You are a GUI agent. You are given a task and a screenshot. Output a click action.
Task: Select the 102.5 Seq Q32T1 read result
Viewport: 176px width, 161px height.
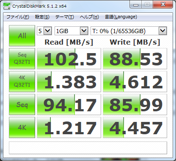(x=69, y=59)
